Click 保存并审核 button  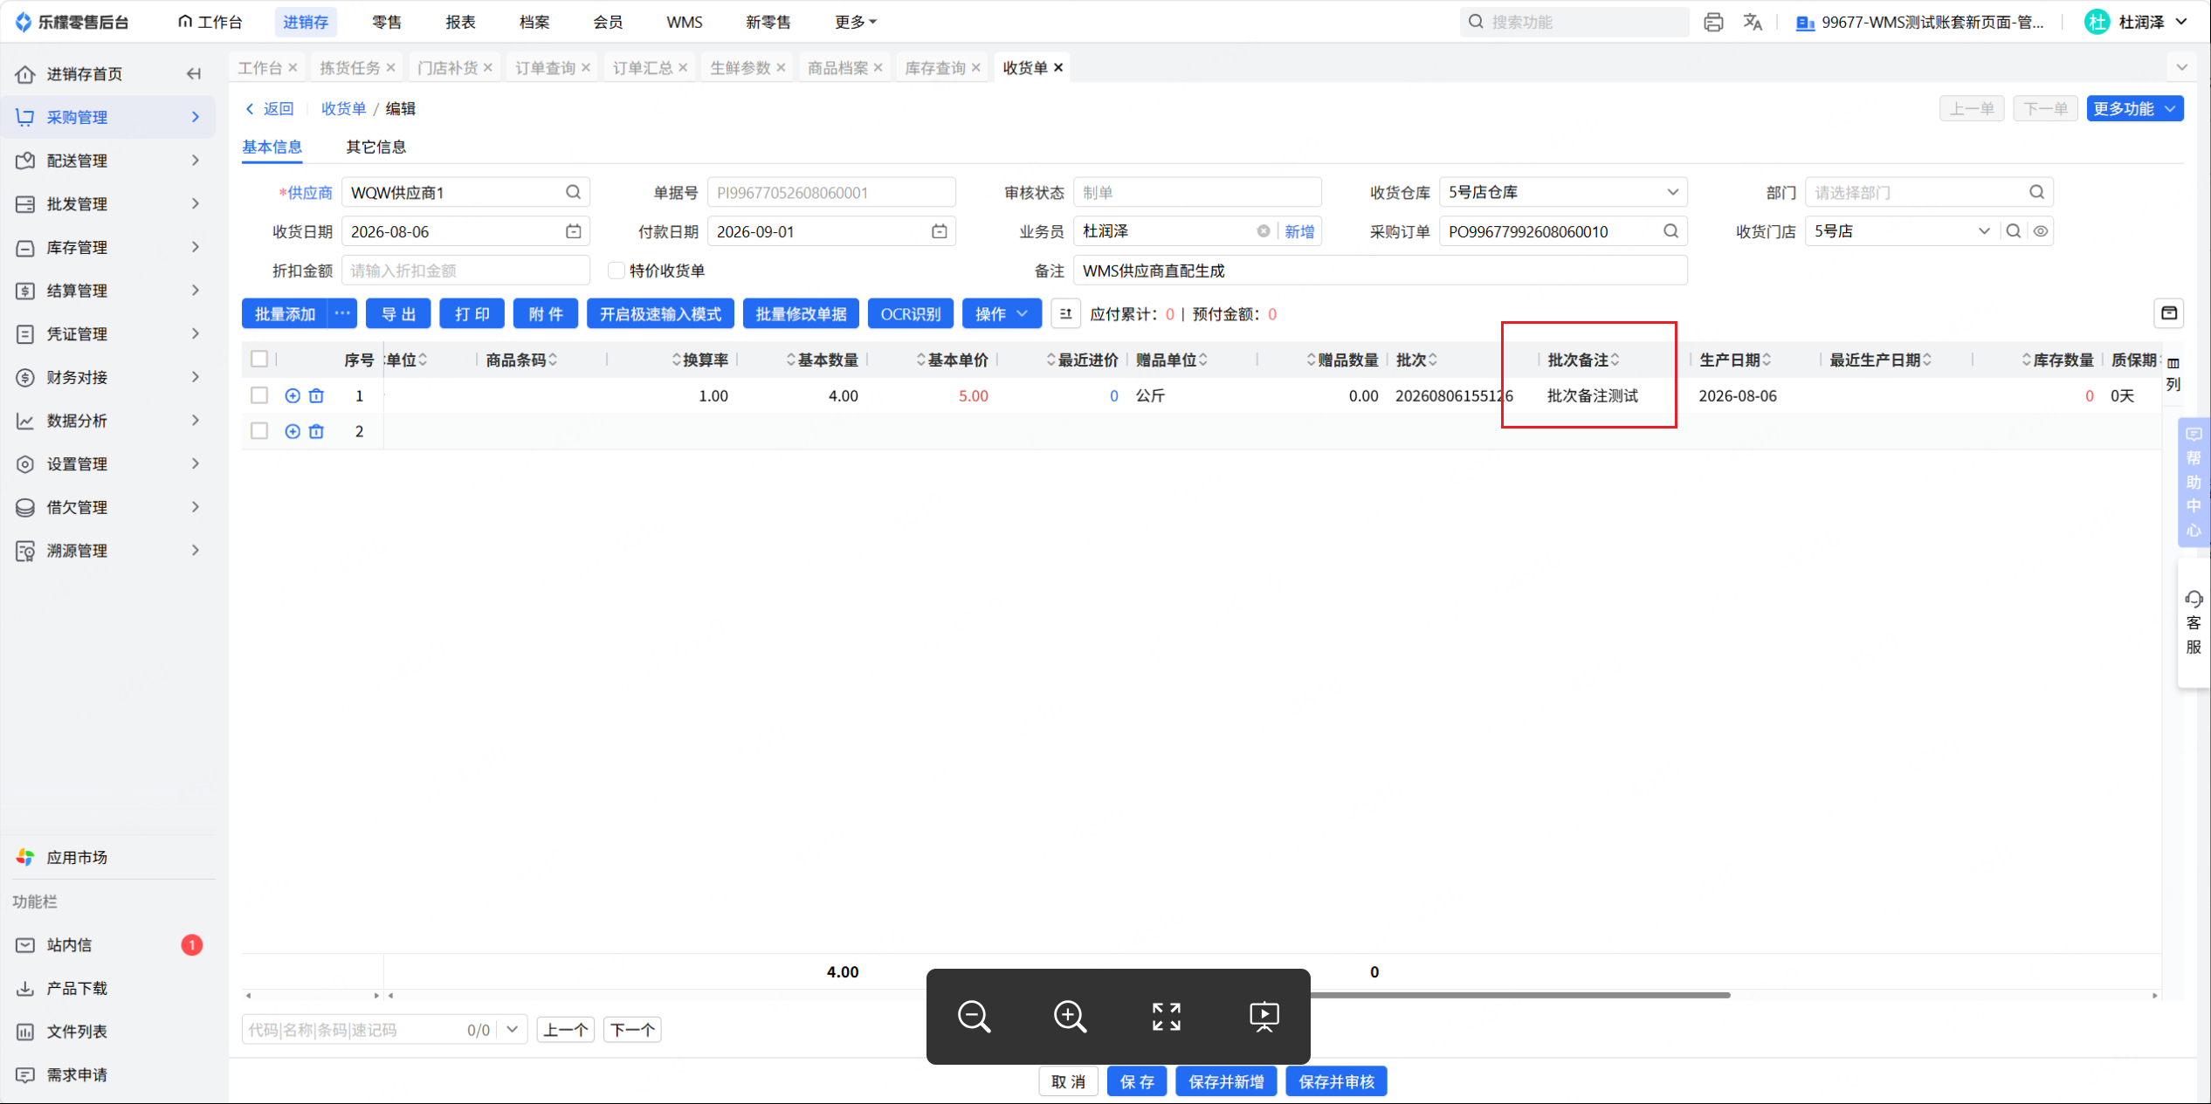pos(1336,1081)
